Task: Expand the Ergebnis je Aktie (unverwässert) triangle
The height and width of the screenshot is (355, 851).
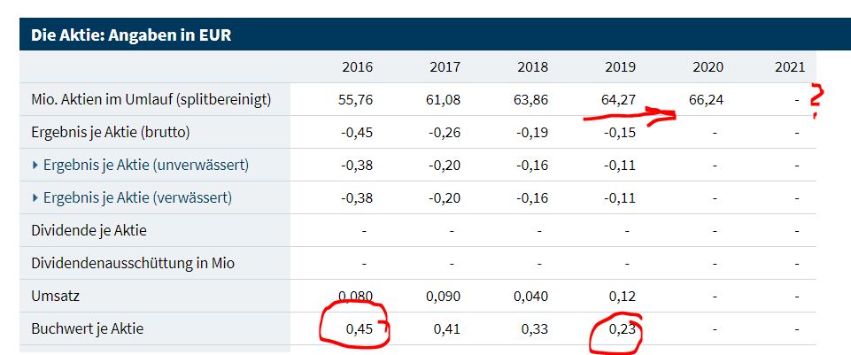Action: click(x=35, y=165)
